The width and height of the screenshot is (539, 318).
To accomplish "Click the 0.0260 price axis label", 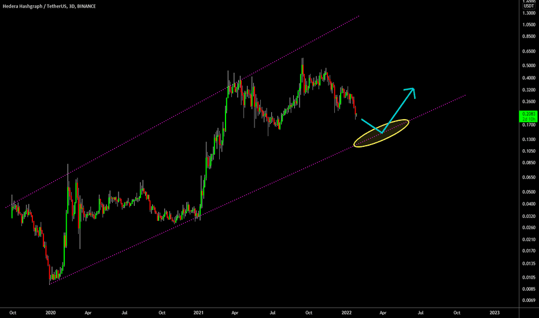I will pyautogui.click(x=529, y=228).
